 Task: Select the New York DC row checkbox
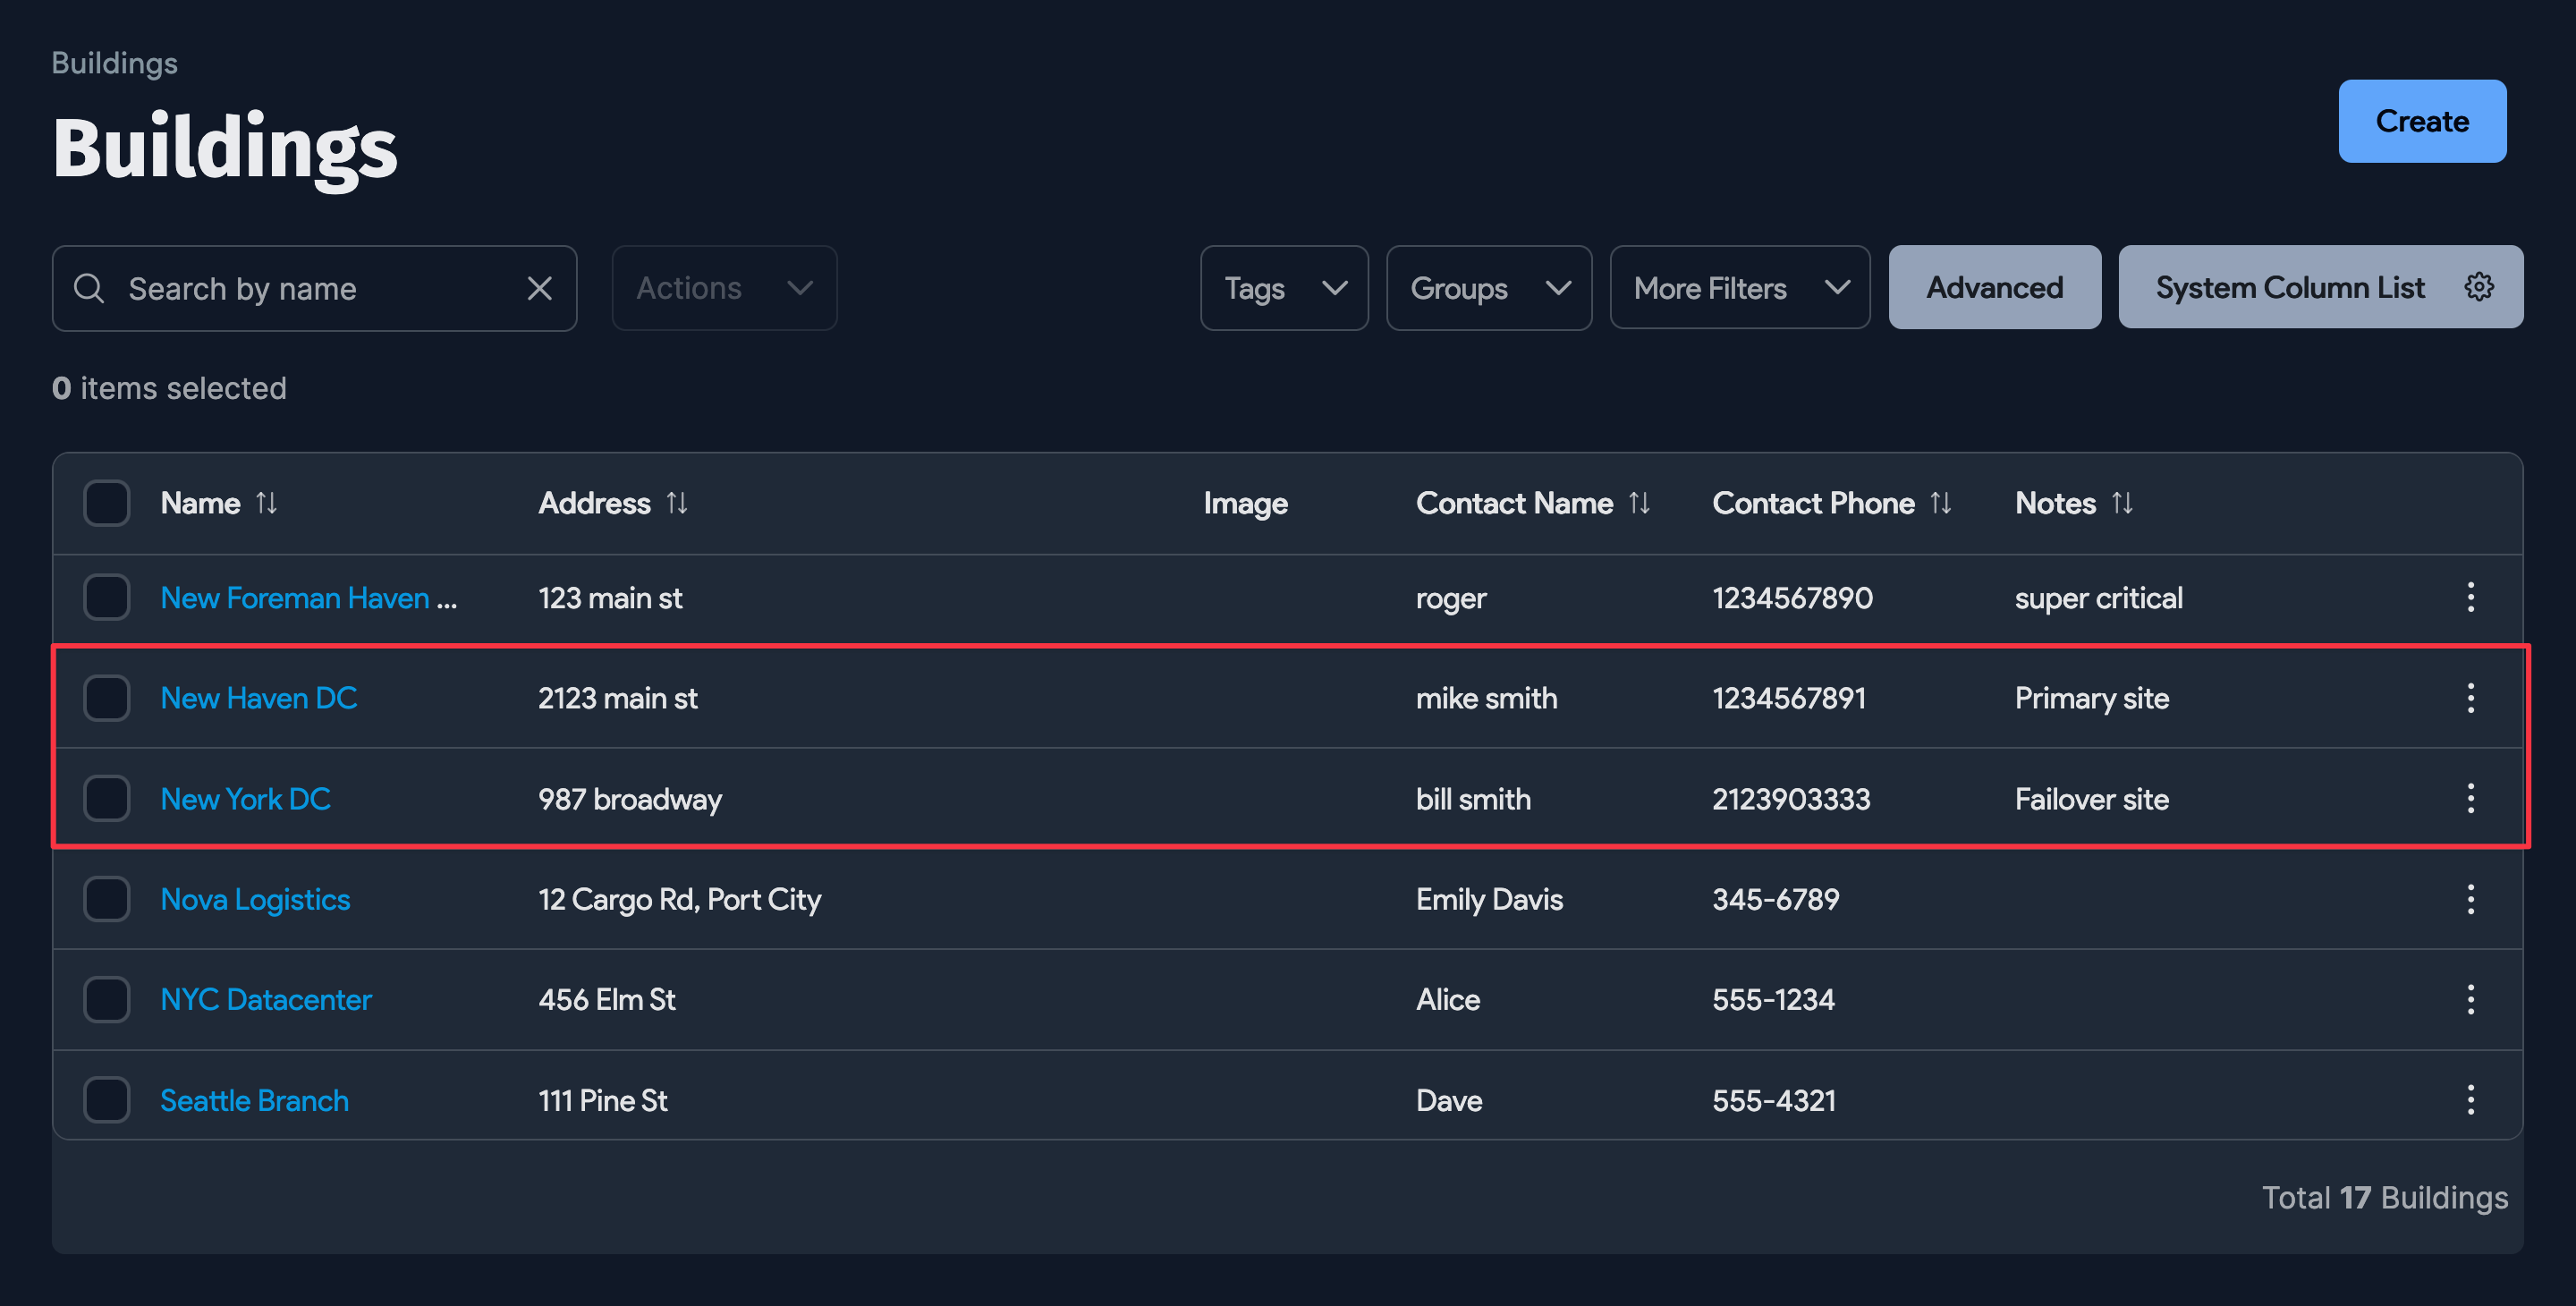pos(106,798)
